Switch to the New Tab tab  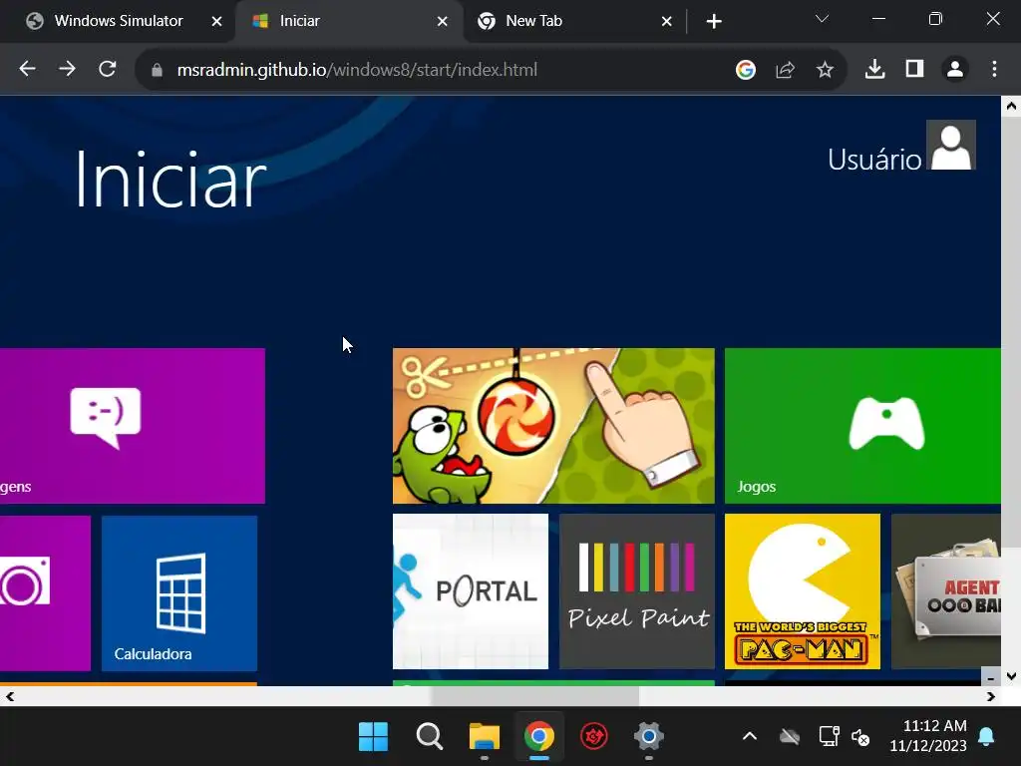click(x=573, y=21)
